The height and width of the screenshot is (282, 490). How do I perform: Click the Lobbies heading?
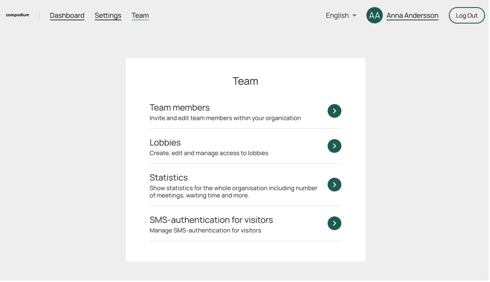[x=165, y=143]
